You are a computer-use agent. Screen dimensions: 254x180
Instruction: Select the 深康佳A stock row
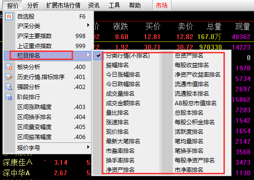coord(18,162)
